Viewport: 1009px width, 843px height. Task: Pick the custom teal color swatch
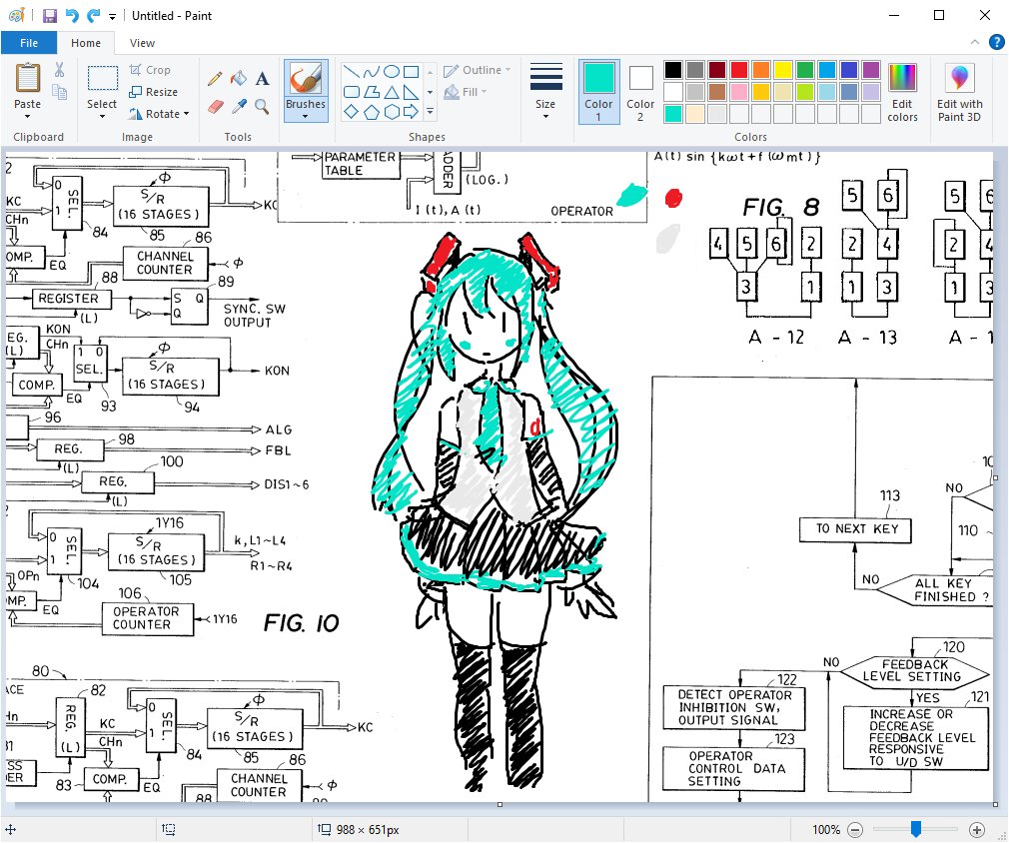pos(673,114)
